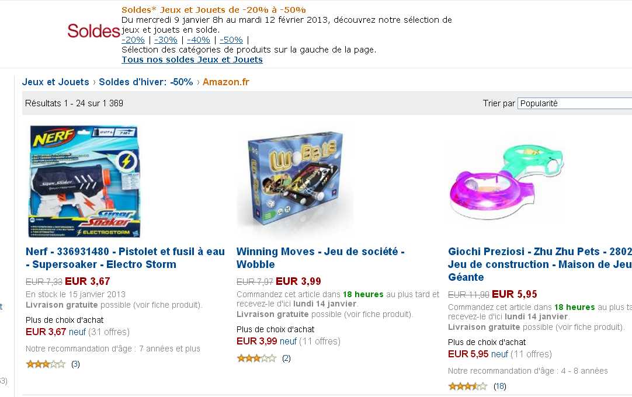The height and width of the screenshot is (397, 632).
Task: View 18 reviews for Zhu Zhu Pets
Action: tap(499, 386)
